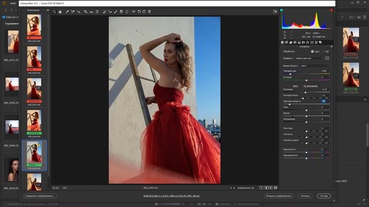Select the Zoom tool in Camera Raw toolbar
Image resolution: width=369 pixels, height=207 pixels.
tap(54, 11)
